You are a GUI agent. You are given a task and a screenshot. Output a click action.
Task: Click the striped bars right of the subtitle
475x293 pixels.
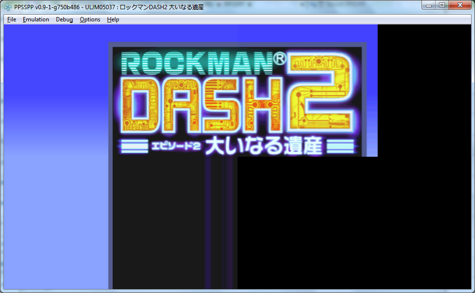[x=340, y=146]
